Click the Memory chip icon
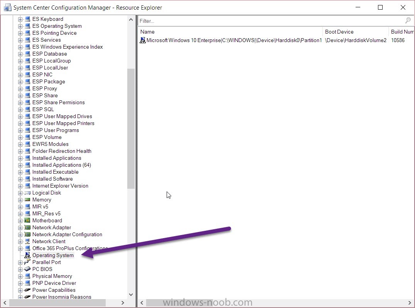The width and height of the screenshot is (415, 308). (27, 200)
